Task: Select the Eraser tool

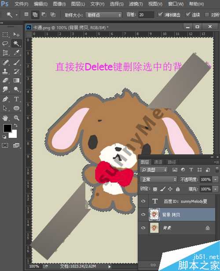Action: pyautogui.click(x=5, y=80)
